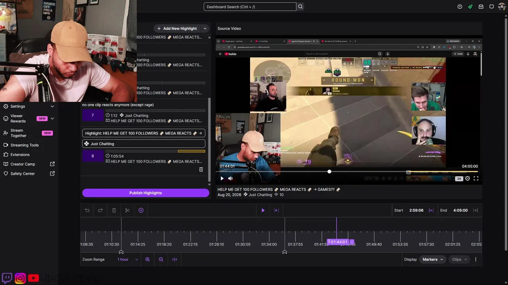Undo the last timeline edit
The height and width of the screenshot is (285, 508).
(x=87, y=210)
